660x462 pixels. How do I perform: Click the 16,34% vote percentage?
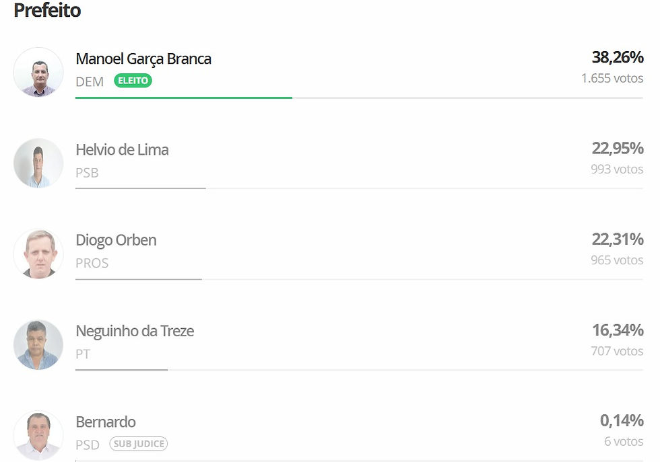[x=618, y=330]
